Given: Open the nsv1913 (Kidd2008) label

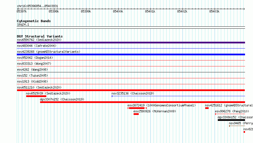Looking at the screenshot, I should 32,81.
